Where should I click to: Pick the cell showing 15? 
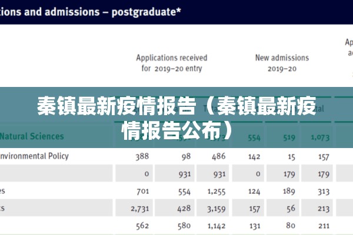pos(291,157)
